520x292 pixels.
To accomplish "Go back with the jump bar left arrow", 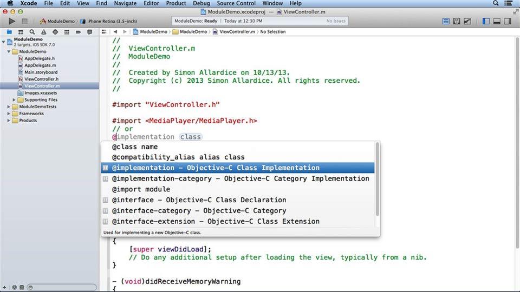I will 115,32.
